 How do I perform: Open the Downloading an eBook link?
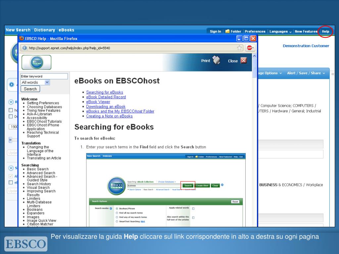(x=106, y=106)
